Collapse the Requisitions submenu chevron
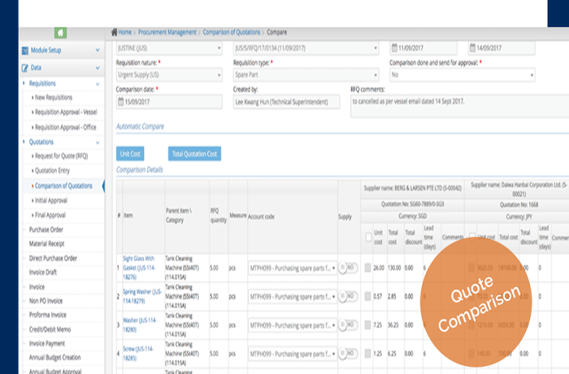The image size is (569, 374). (98, 84)
